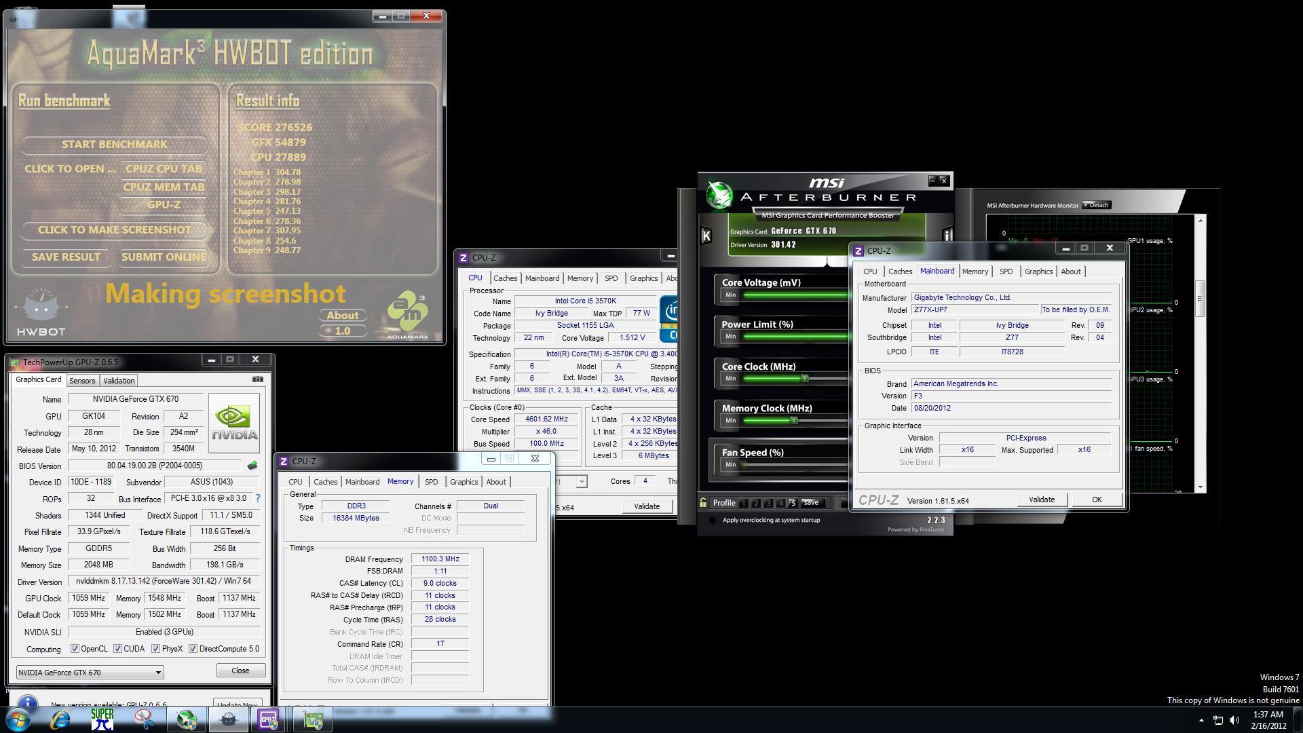Image resolution: width=1303 pixels, height=733 pixels.
Task: Open Super PI taskbar icon
Action: coord(102,719)
